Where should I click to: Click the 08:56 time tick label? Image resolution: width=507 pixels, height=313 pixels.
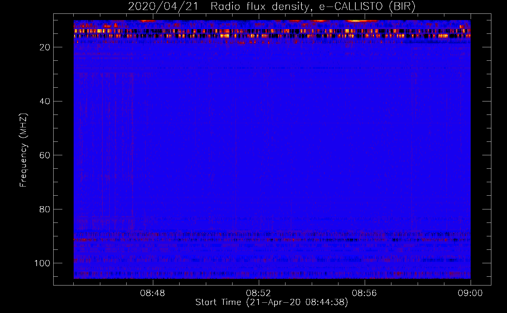364,293
